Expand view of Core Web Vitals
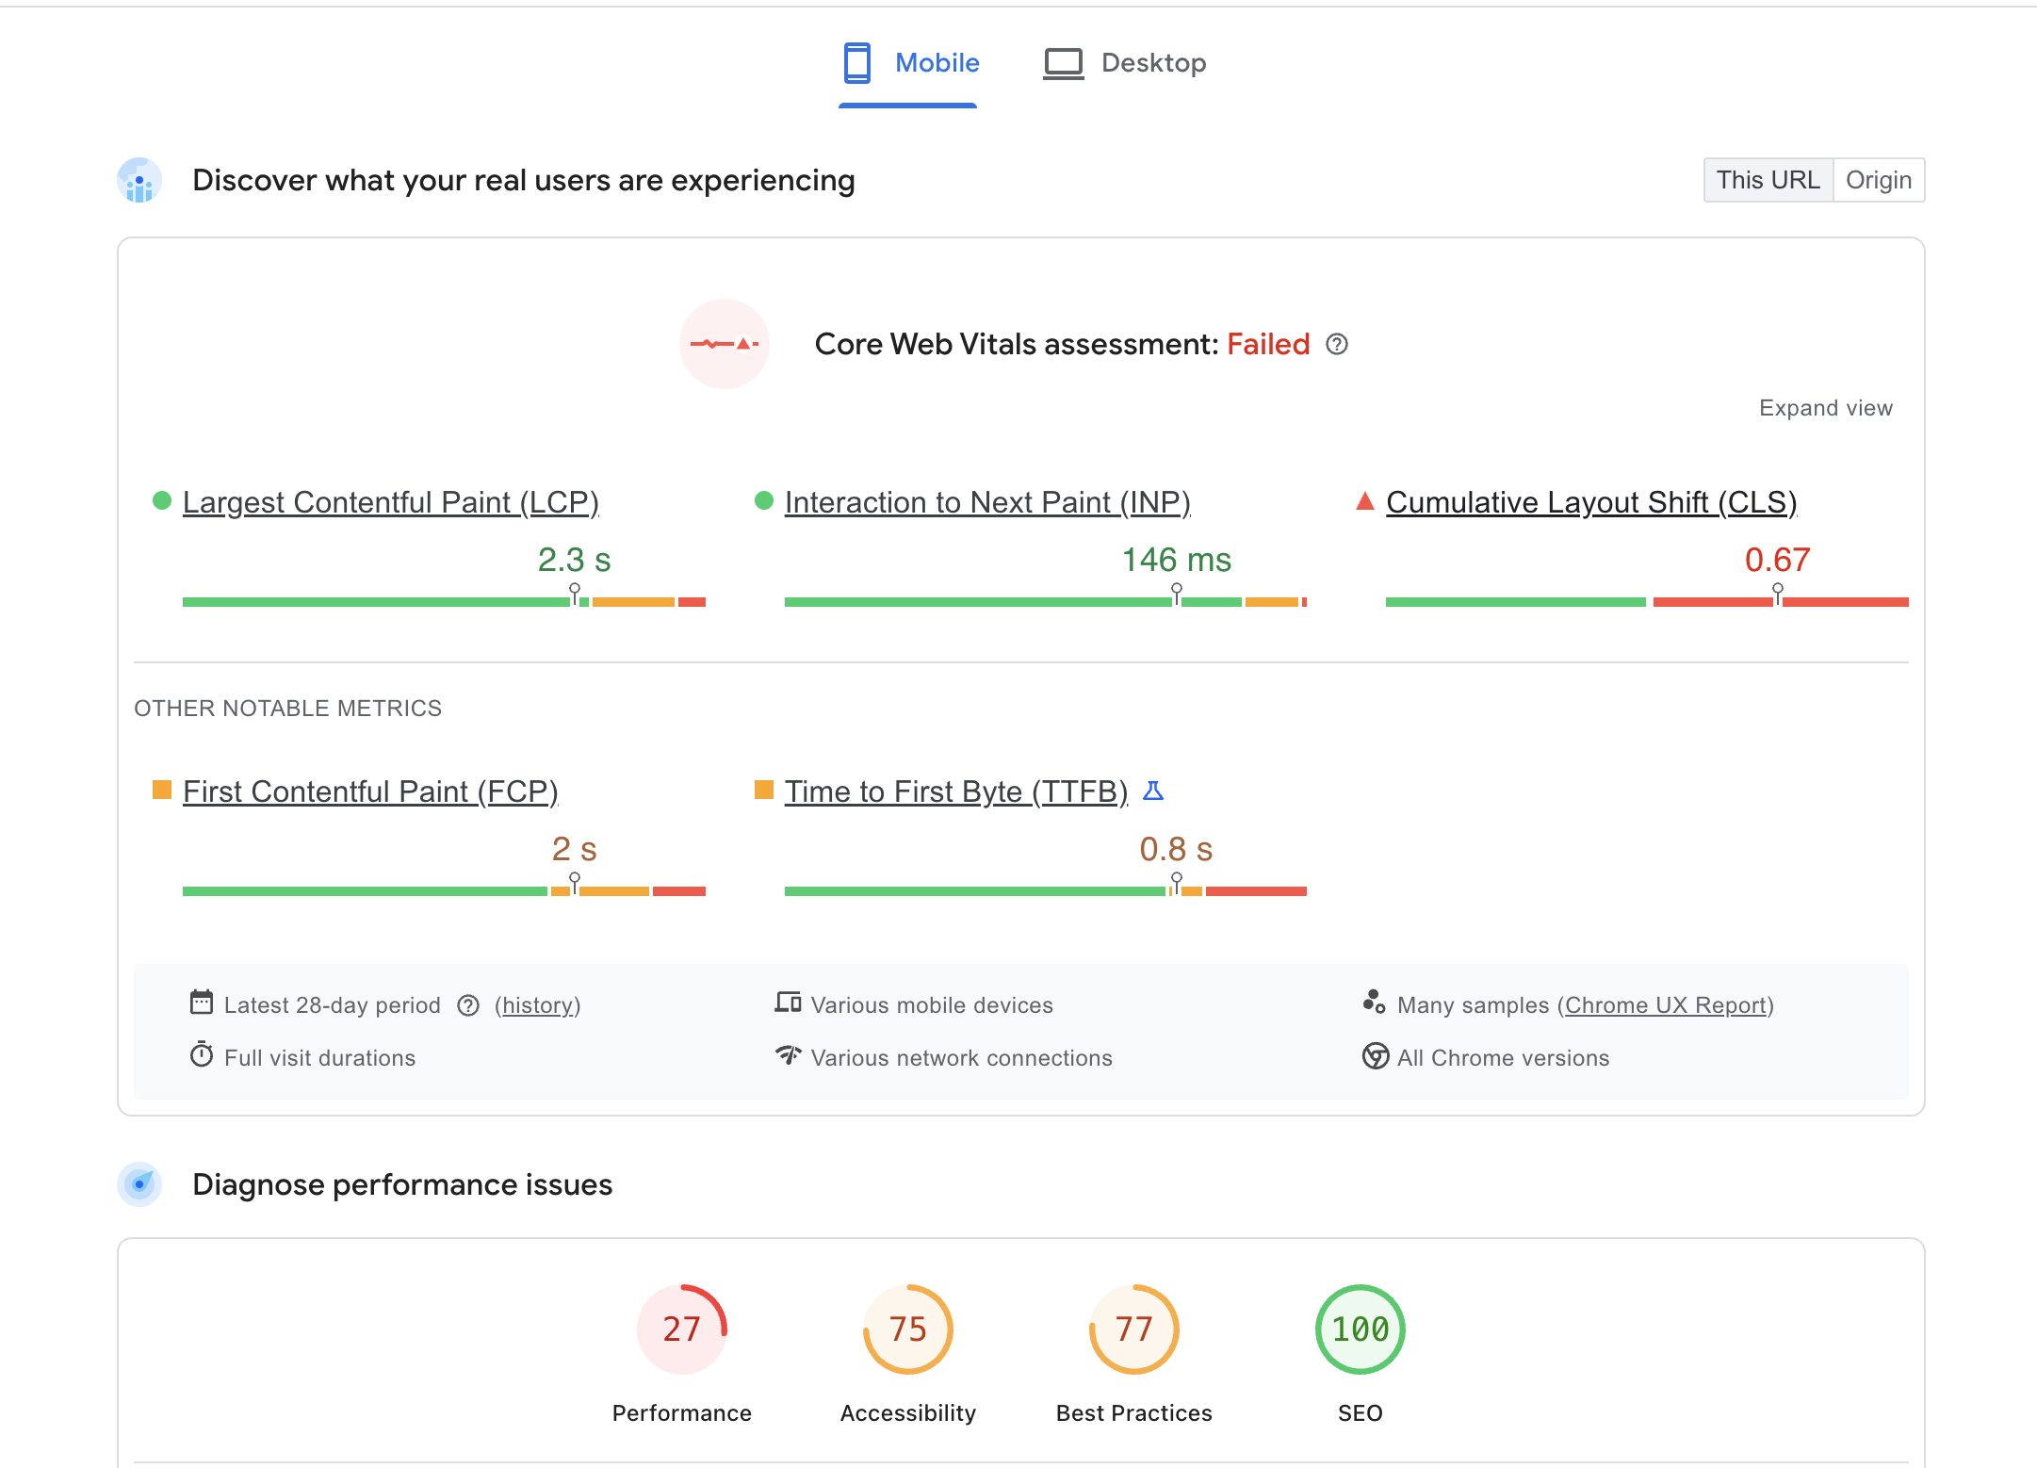 (1825, 408)
